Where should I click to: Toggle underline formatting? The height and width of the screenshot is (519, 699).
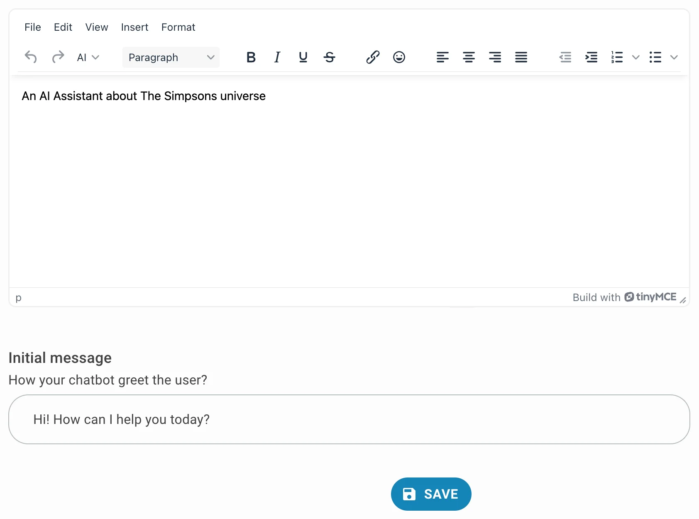[x=303, y=57]
